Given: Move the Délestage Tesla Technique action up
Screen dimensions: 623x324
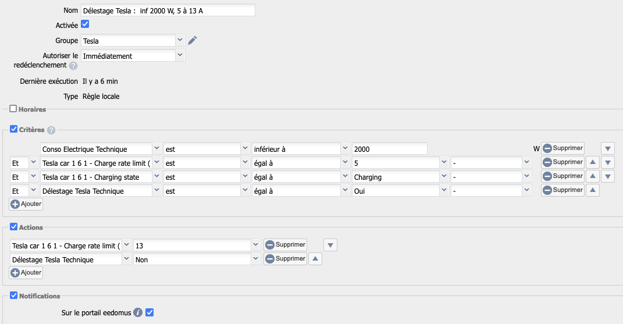Looking at the screenshot, I should (x=315, y=259).
